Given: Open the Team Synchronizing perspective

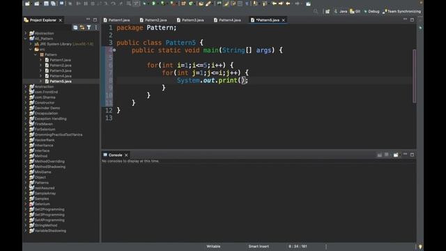Looking at the screenshot, I should pos(401,11).
